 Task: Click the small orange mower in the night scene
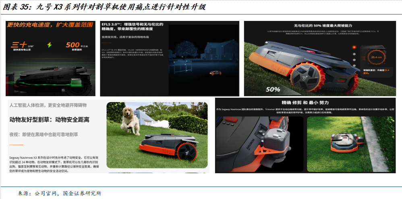(x=216, y=73)
